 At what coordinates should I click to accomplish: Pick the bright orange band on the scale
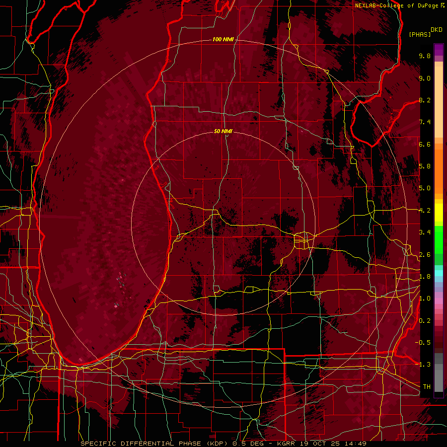coord(439,171)
